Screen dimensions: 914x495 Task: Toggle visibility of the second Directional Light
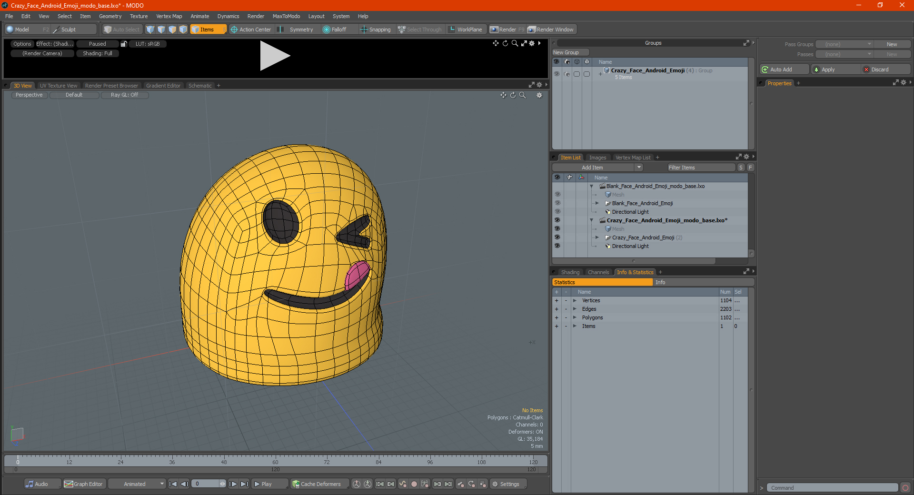(557, 246)
